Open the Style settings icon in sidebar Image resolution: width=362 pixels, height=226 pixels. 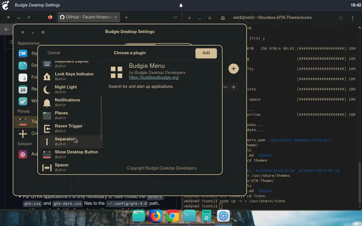point(23,53)
